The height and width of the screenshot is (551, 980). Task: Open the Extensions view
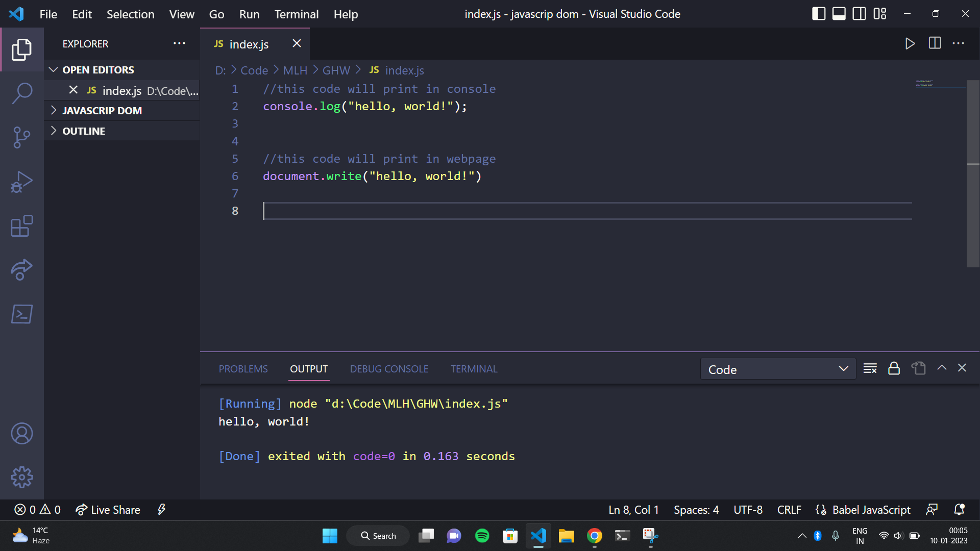[x=21, y=226]
